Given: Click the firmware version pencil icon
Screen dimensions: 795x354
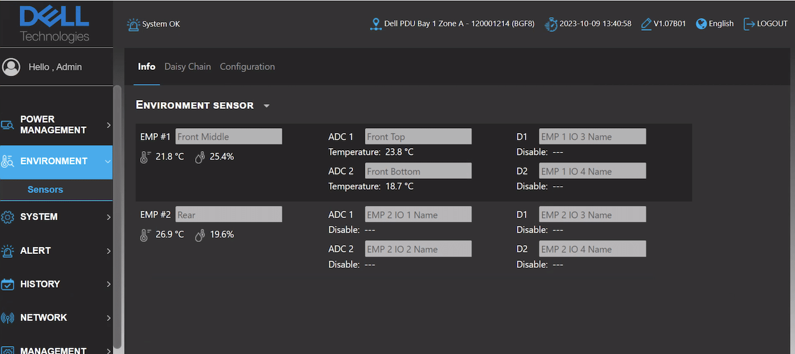Looking at the screenshot, I should (646, 24).
